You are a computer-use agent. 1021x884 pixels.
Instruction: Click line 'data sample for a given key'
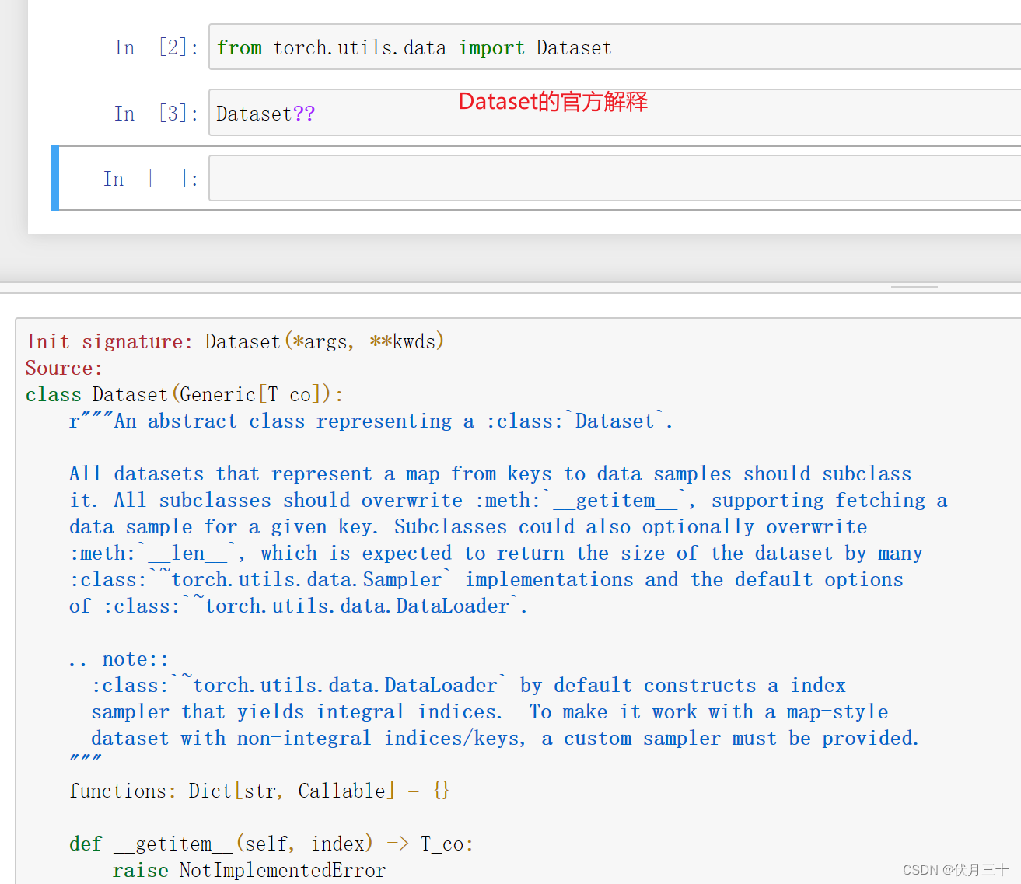pos(468,526)
